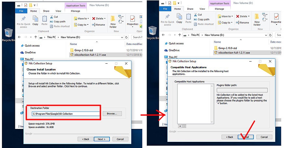Select OneDrive in Explorer behind Host Applications dialog
The image size is (284, 148).
172,50
